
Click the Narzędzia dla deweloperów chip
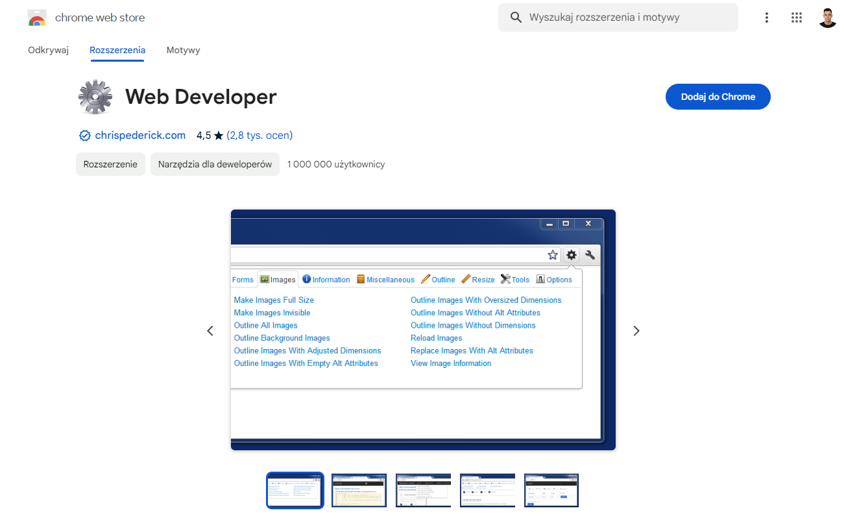tap(215, 164)
